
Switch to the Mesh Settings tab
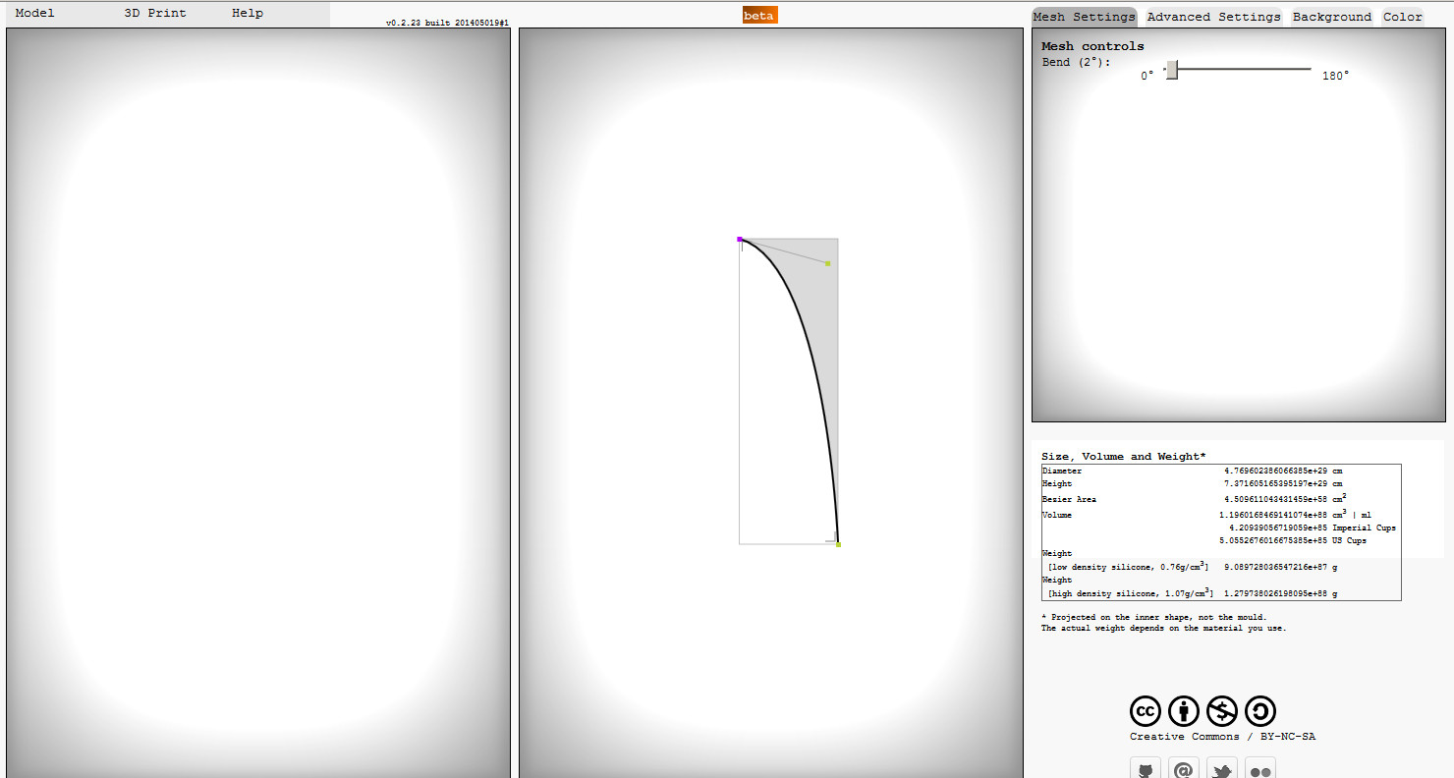pyautogui.click(x=1085, y=17)
